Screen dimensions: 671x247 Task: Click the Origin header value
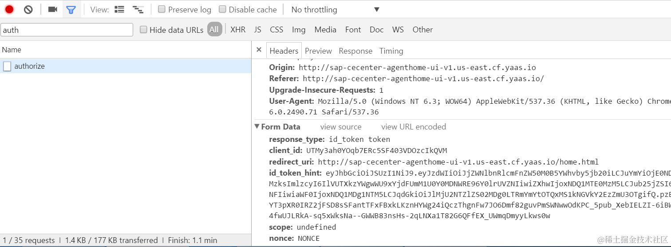pos(417,68)
